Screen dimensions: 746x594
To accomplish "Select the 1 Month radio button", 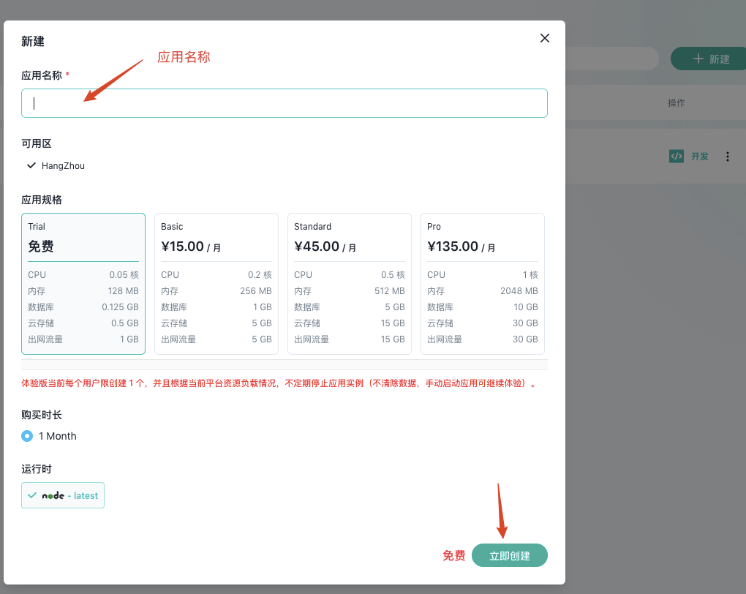I will 27,436.
